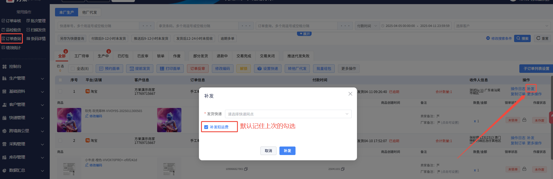Open 品检验货 shortcut
Image resolution: width=553 pixels, height=179 pixels.
11,30
